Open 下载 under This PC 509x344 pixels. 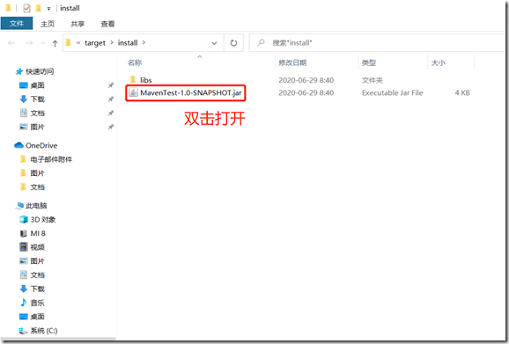point(37,289)
